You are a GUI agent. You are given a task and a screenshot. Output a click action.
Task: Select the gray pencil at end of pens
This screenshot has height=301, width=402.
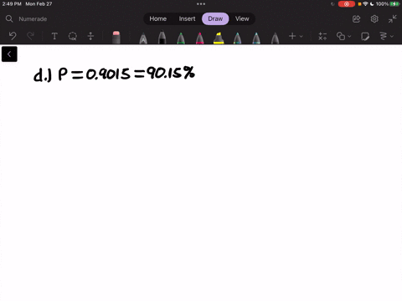[x=275, y=38]
